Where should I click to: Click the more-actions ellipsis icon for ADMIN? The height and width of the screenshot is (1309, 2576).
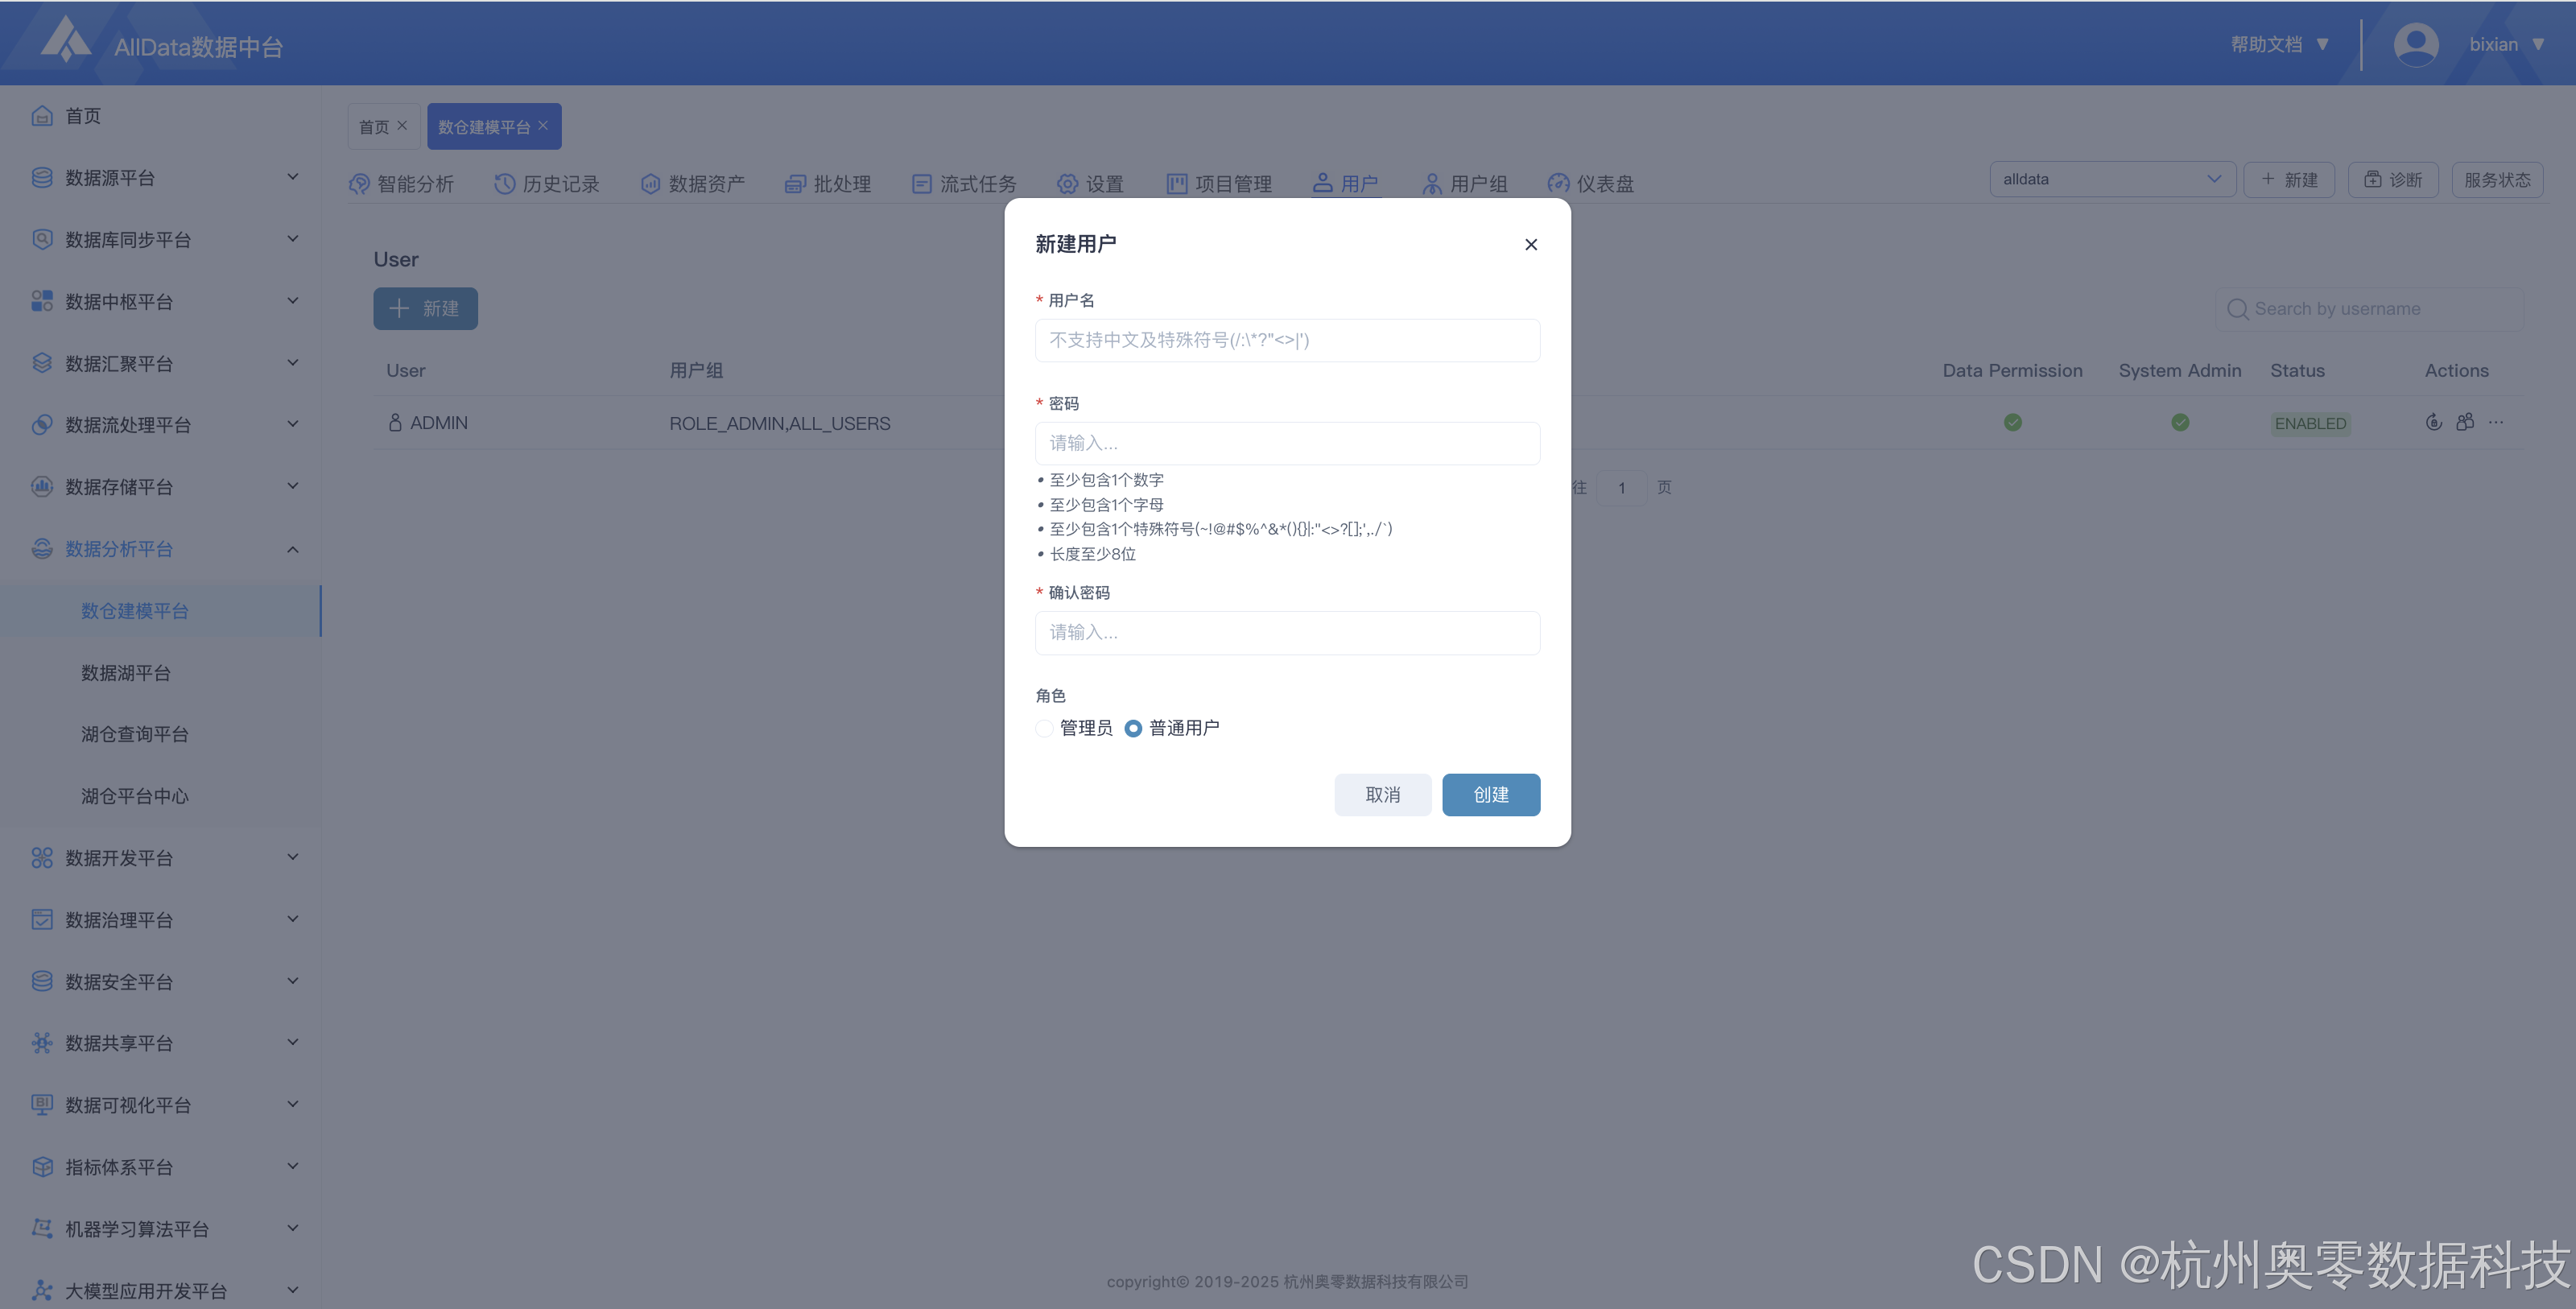coord(2496,423)
